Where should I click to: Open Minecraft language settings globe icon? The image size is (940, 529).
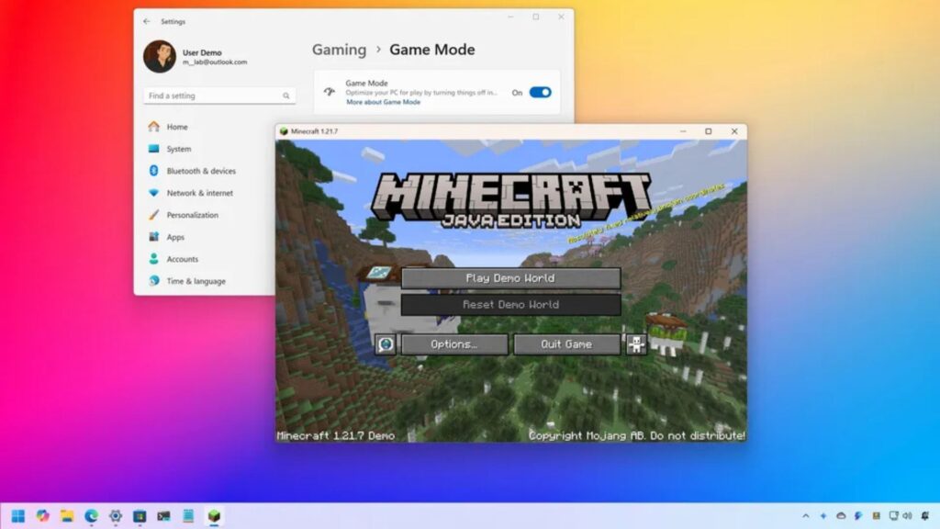(x=386, y=344)
